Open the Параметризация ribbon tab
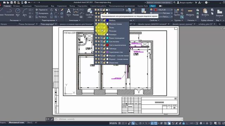The width and height of the screenshot is (225, 126). pos(41,6)
